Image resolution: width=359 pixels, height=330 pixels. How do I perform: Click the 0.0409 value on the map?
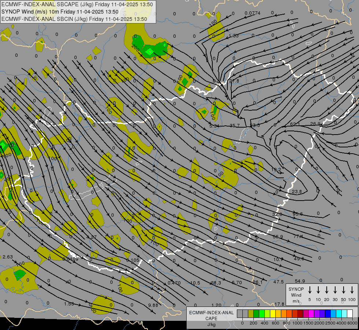(x=70, y=259)
